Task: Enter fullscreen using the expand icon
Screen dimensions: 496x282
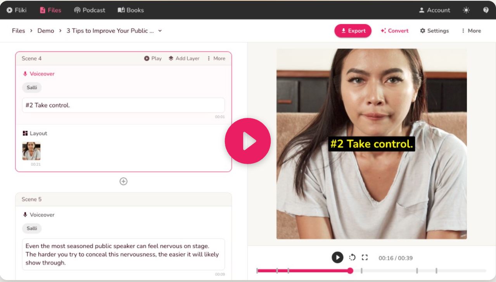Action: 365,257
